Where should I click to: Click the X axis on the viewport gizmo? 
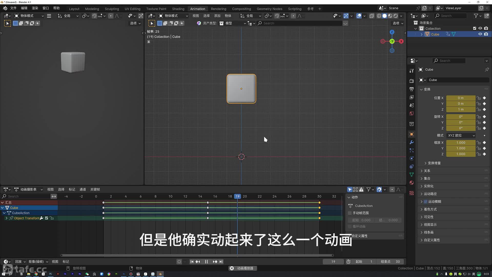(401, 41)
